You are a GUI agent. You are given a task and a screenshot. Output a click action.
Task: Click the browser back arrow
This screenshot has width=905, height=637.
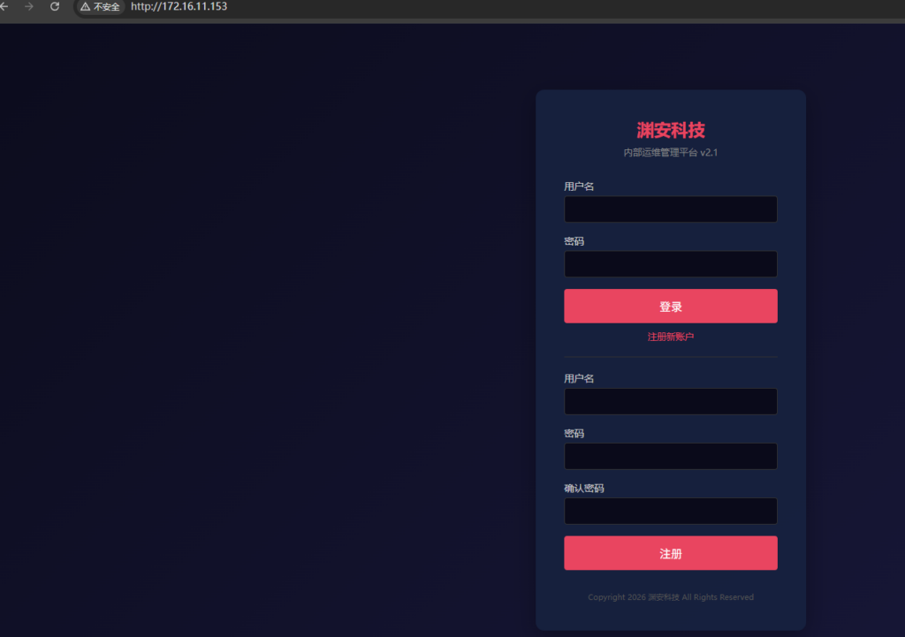pos(4,6)
